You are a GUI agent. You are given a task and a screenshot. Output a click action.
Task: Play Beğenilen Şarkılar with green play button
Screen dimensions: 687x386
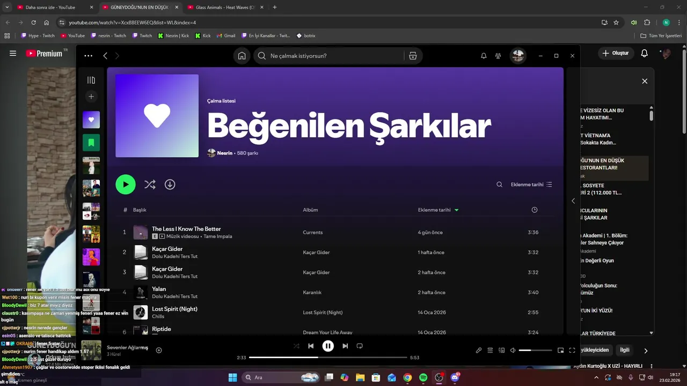click(126, 184)
